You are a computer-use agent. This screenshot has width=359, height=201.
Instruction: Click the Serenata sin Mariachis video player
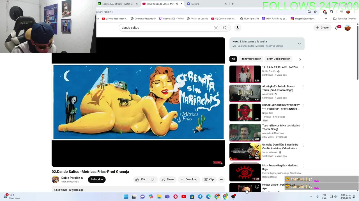pyautogui.click(x=138, y=102)
